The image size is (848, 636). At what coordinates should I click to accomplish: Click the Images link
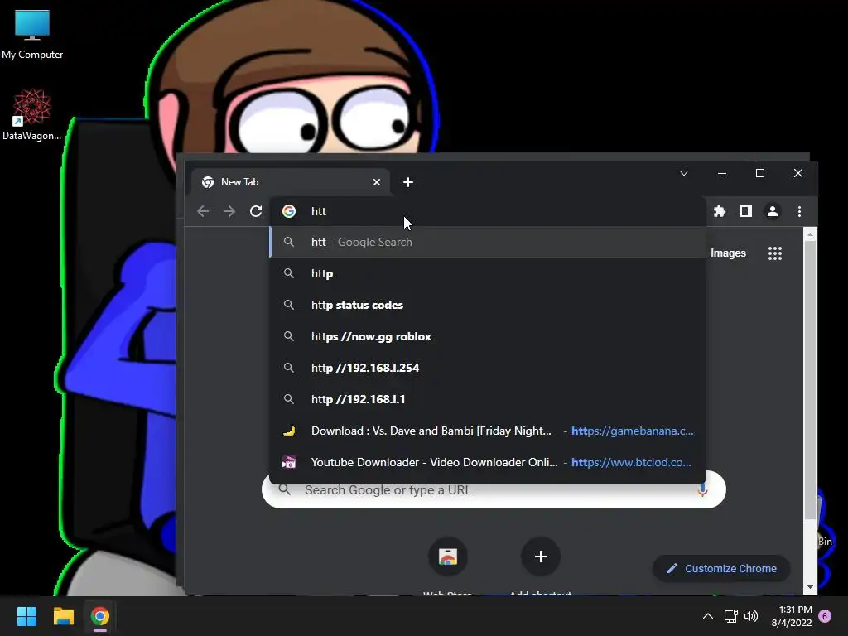pyautogui.click(x=728, y=253)
